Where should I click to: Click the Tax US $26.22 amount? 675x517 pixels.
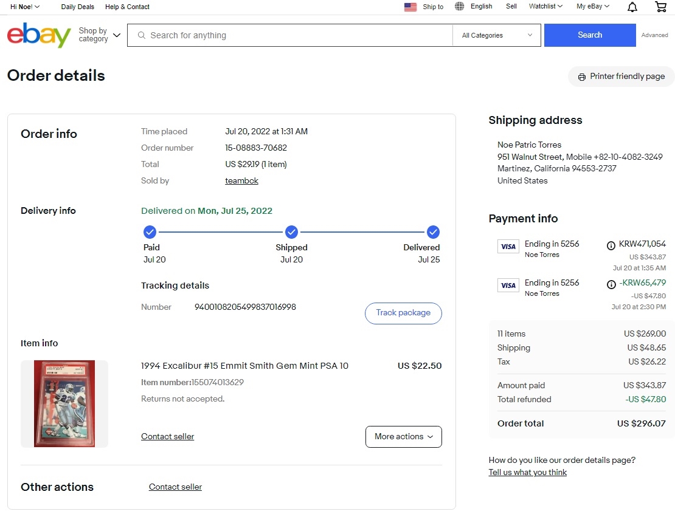(x=646, y=361)
